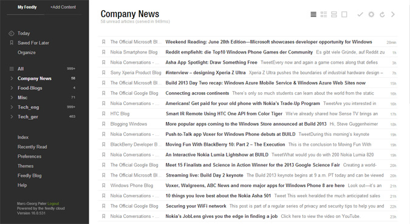Viewport: 410px width, 224px height.
Task: Expand the Food-Blogs category chevron
Action: tap(12, 88)
